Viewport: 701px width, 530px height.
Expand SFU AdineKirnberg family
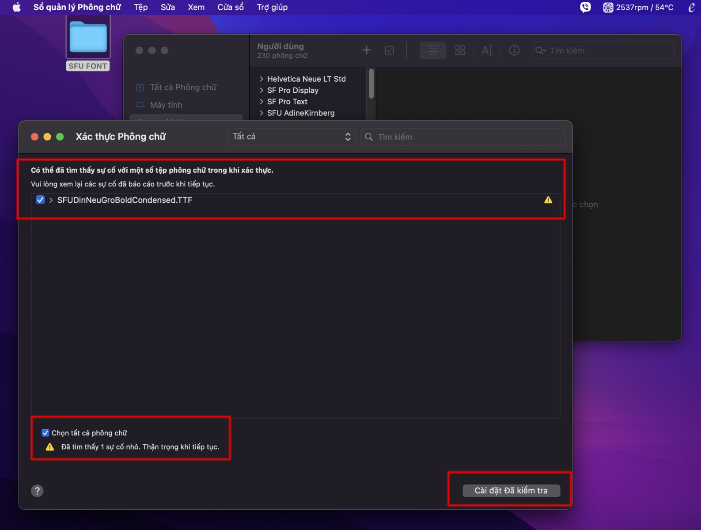pos(261,113)
